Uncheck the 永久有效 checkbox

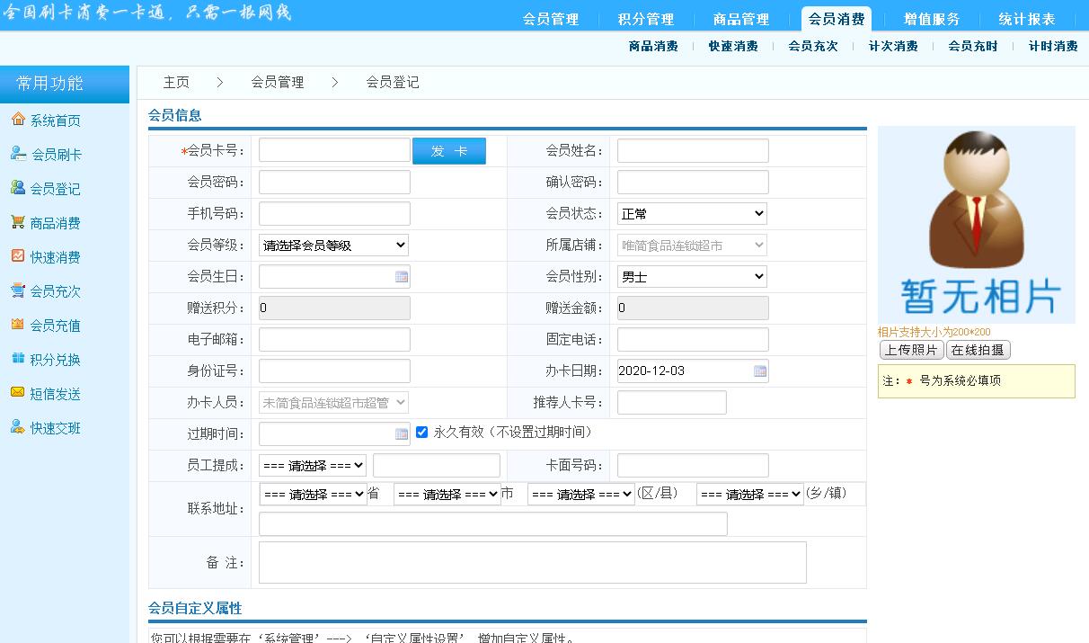[x=422, y=433]
